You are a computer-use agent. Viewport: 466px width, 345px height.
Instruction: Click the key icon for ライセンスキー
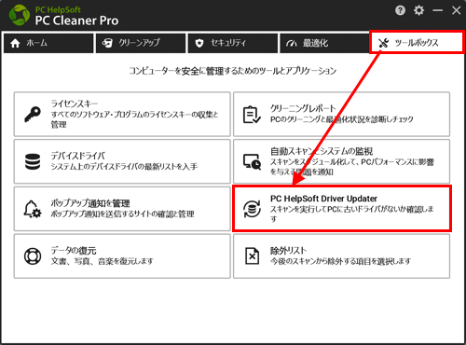point(33,115)
